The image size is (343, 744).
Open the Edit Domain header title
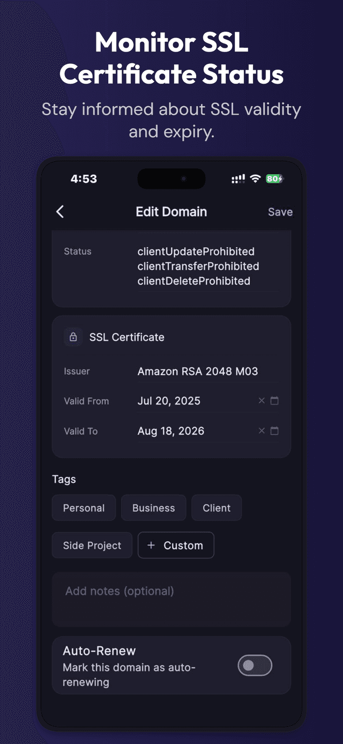click(x=171, y=212)
